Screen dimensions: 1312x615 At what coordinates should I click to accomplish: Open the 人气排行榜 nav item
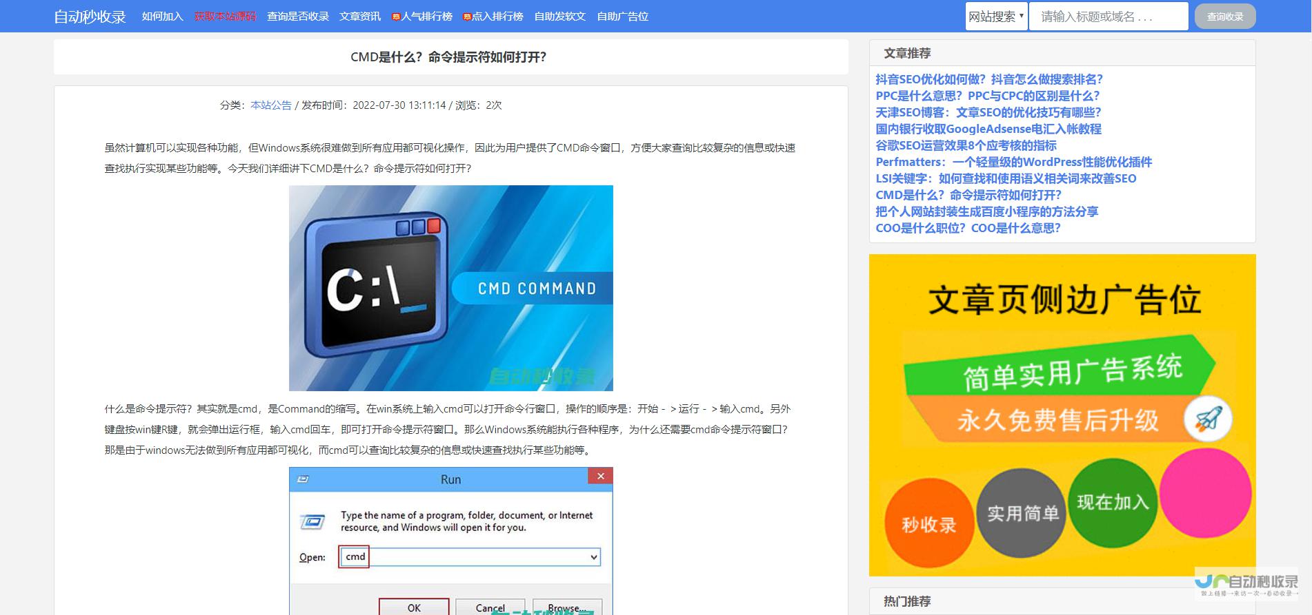click(426, 17)
